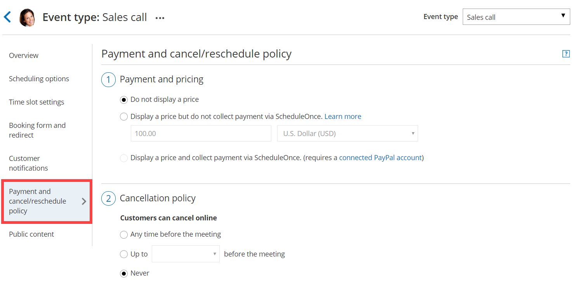Screen dimensions: 578x288
Task: Navigate to Booking form and redirect
Action: (x=37, y=130)
